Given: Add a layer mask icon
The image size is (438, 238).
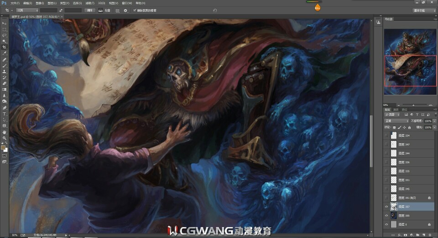Looking at the screenshot, I should click(x=405, y=235).
